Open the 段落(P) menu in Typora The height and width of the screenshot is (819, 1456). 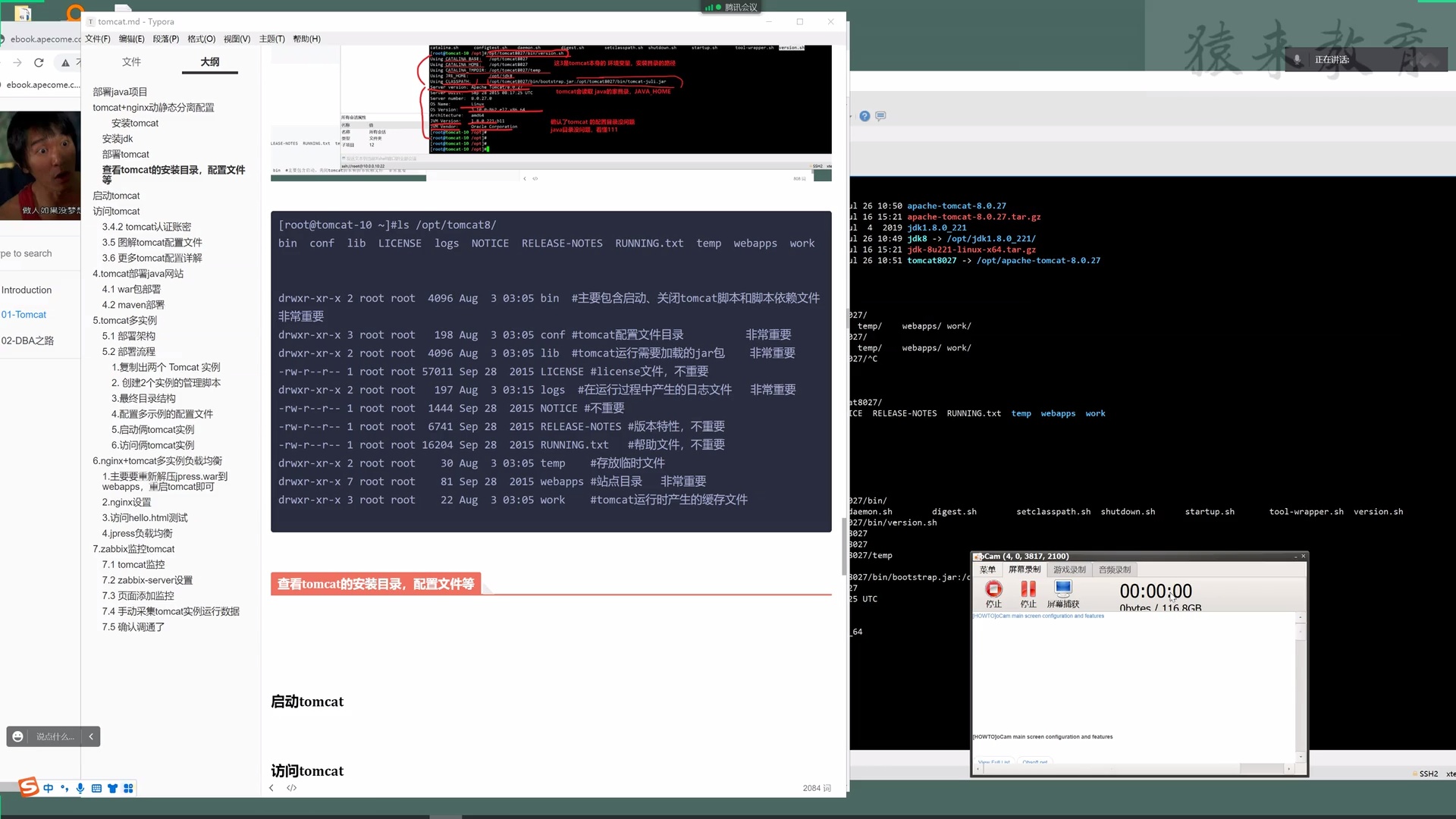(x=165, y=39)
